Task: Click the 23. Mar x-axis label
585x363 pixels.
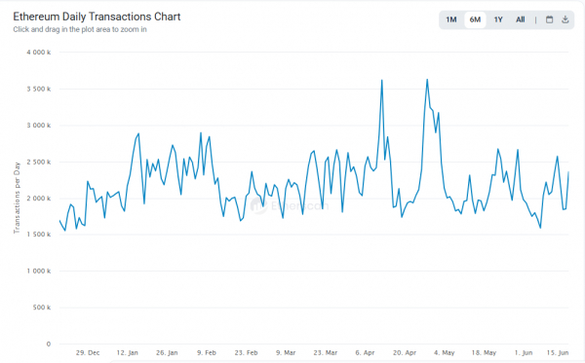Action: click(x=325, y=352)
